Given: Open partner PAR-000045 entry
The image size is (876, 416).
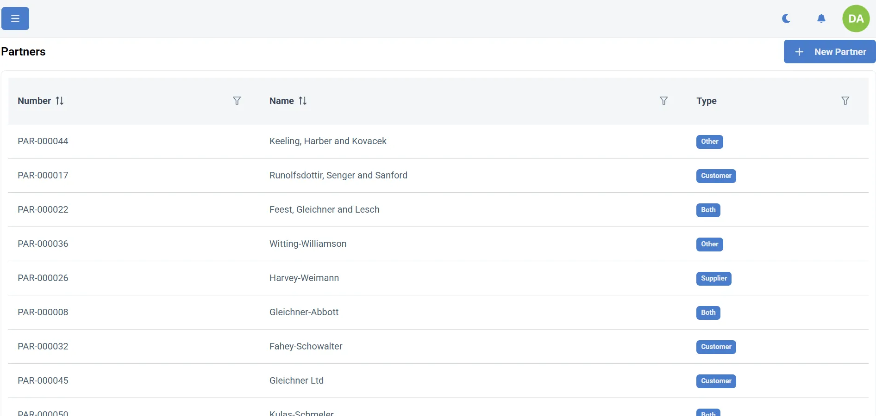Looking at the screenshot, I should coord(43,380).
